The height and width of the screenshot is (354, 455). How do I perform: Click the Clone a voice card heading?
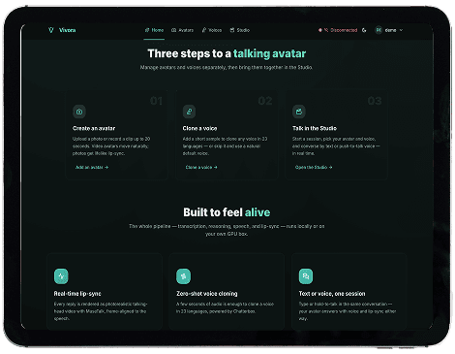[199, 128]
